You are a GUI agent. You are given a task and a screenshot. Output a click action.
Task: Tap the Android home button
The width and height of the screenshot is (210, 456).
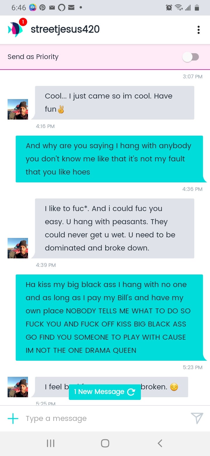pos(105,443)
